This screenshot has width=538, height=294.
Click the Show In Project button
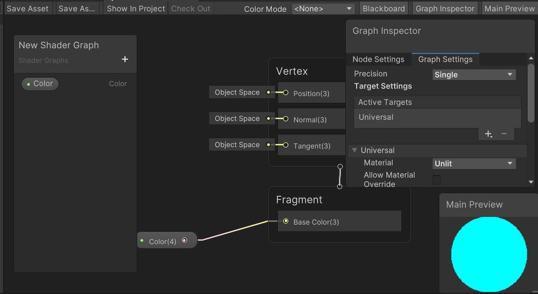(136, 8)
